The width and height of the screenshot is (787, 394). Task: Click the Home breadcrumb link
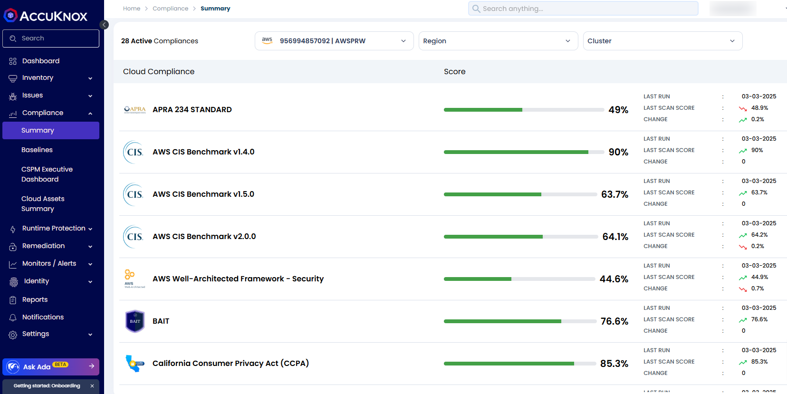132,9
